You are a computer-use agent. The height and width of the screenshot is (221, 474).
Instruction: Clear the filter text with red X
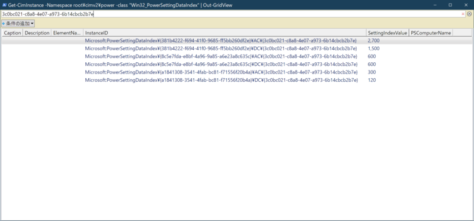[463, 14]
